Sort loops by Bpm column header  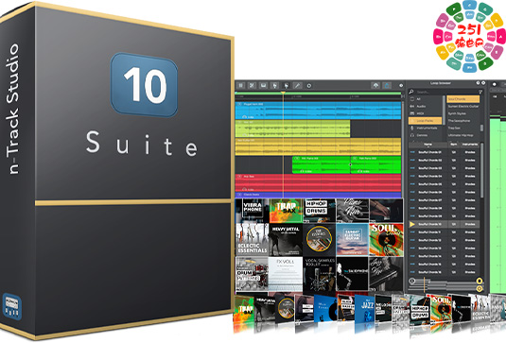point(454,145)
